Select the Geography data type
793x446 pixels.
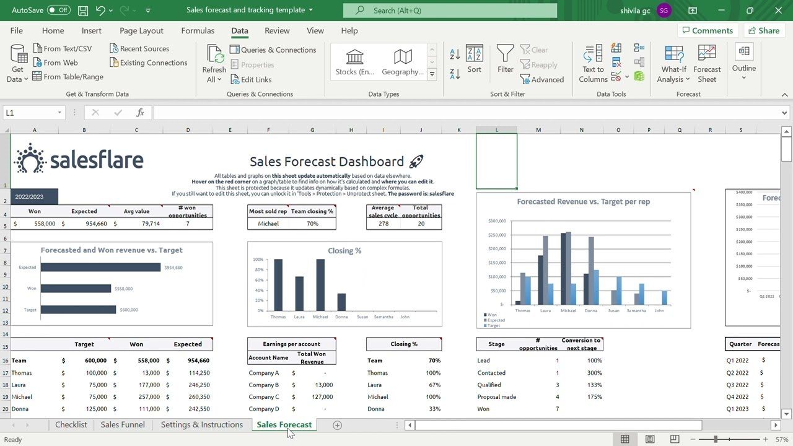(403, 62)
